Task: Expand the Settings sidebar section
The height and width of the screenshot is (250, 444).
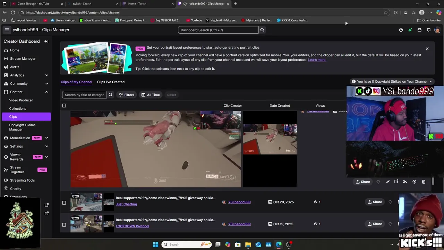Action: [x=46, y=147]
